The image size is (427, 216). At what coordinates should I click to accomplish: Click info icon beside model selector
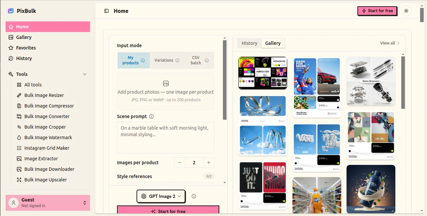pyautogui.click(x=194, y=196)
